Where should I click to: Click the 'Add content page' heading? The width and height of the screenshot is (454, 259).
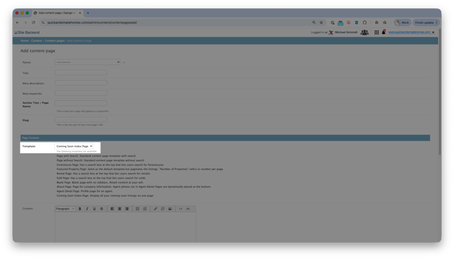point(38,51)
